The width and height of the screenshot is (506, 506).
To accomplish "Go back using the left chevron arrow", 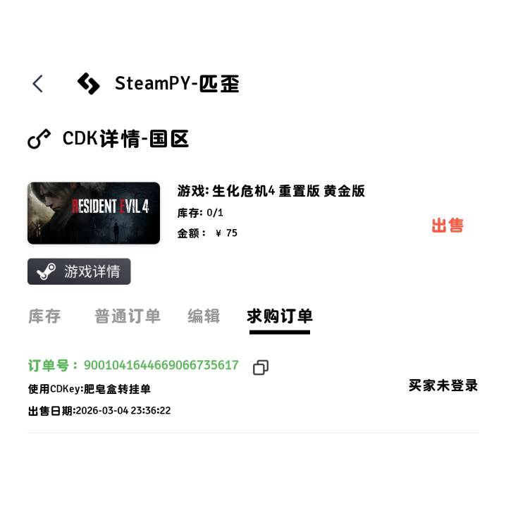I will tap(38, 84).
